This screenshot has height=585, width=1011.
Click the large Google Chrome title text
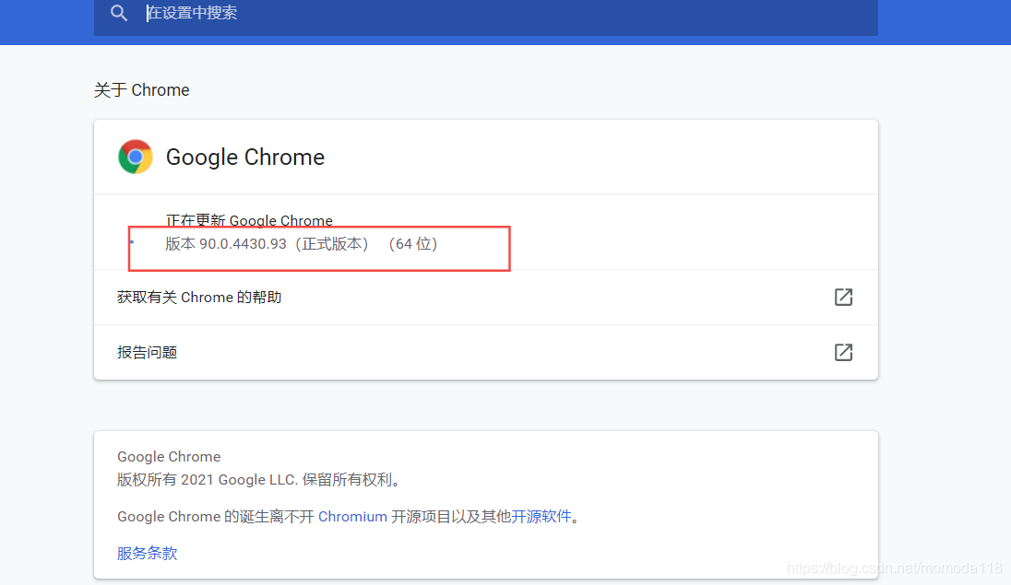pos(245,158)
